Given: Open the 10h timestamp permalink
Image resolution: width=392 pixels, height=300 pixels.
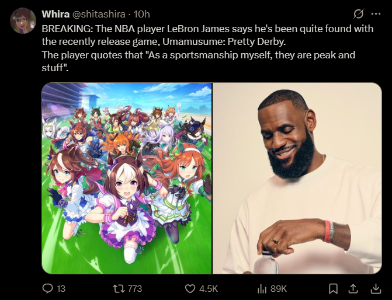Looking at the screenshot, I should pos(141,14).
